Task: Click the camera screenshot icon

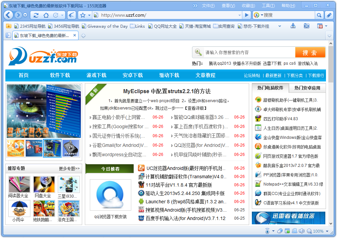Action: [x=306, y=26]
